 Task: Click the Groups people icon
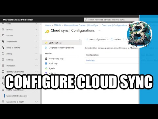pyautogui.click(x=3, y=29)
